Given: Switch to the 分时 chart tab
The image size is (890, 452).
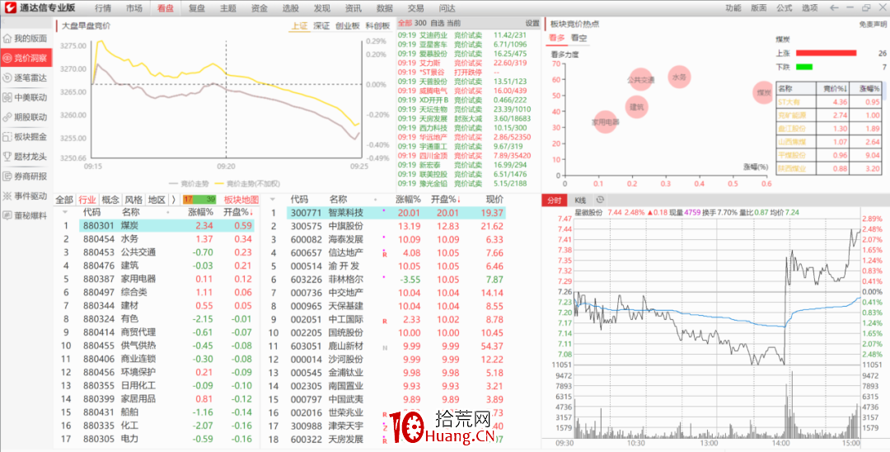Looking at the screenshot, I should tap(555, 200).
